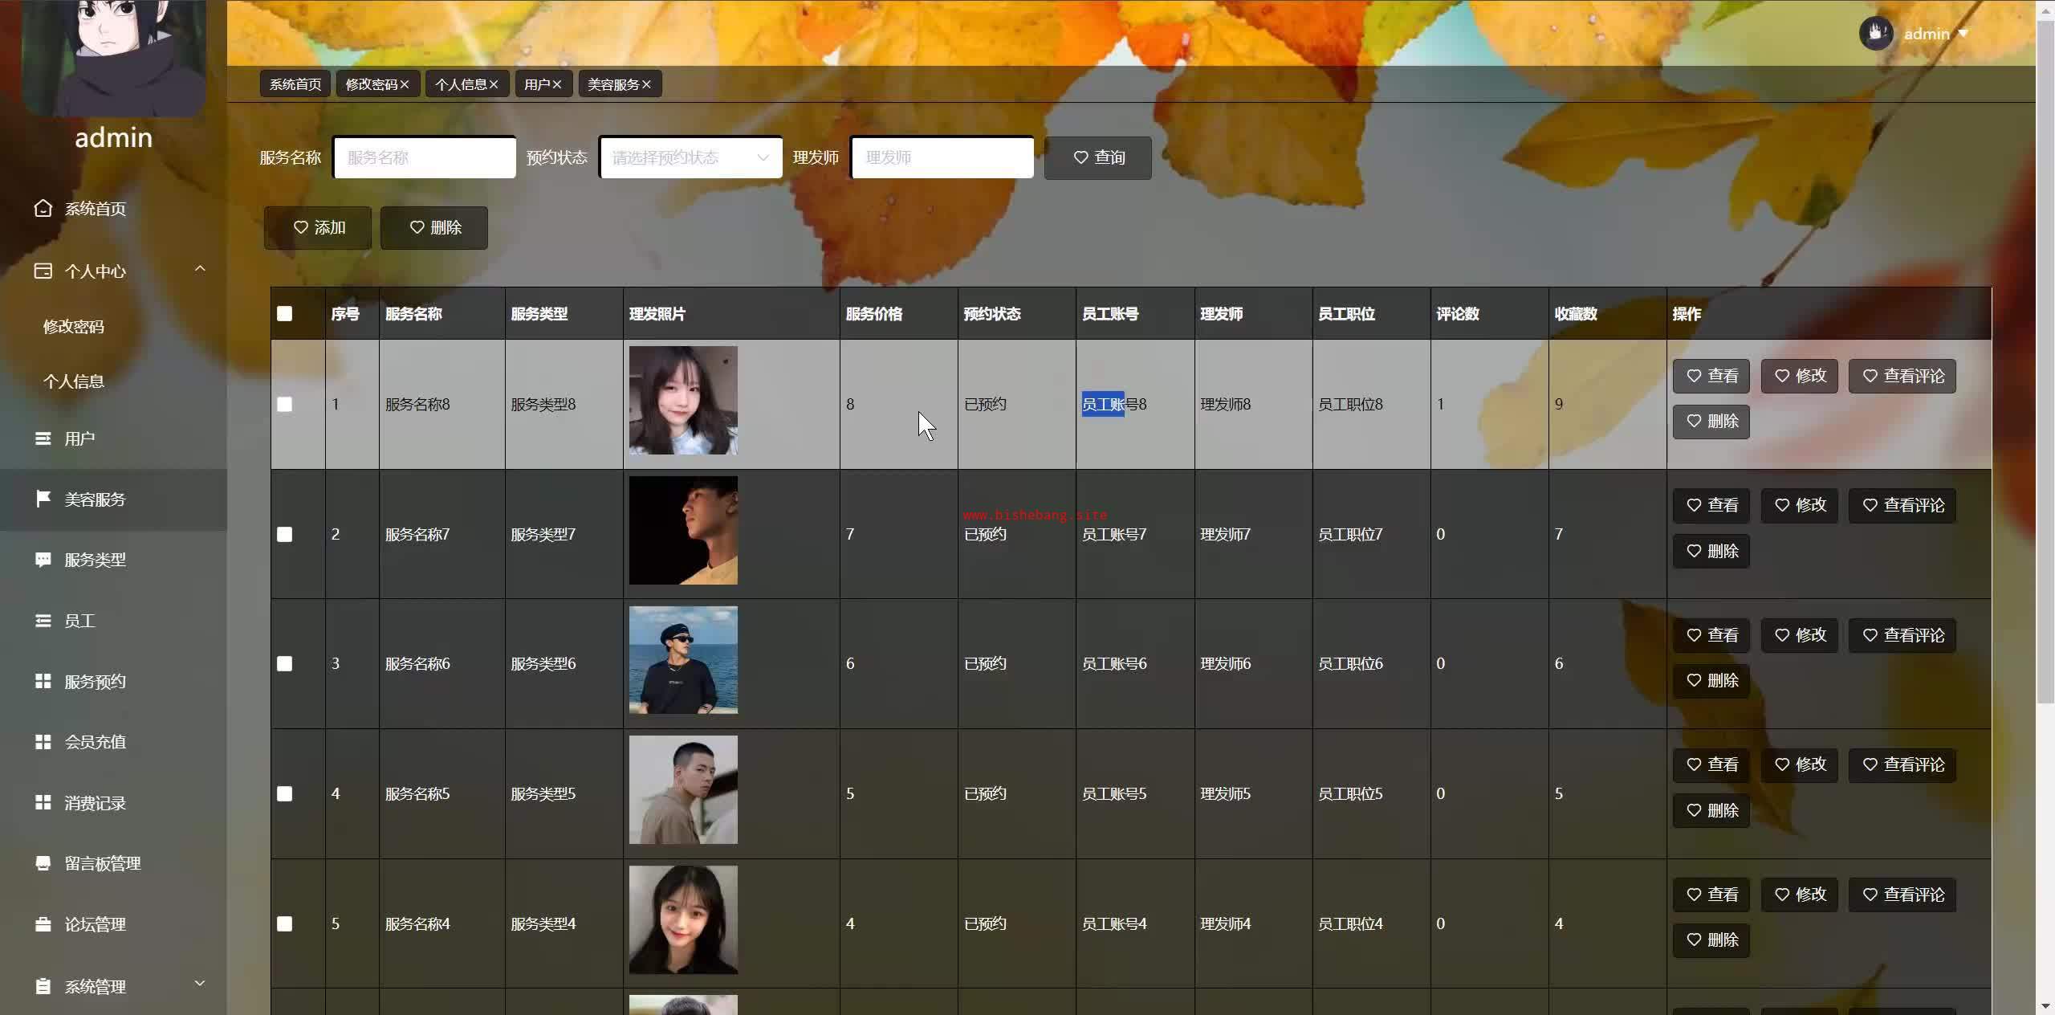Click the briefcase icon for 论坛管理
Viewport: 2055px width, 1015px height.
click(43, 924)
